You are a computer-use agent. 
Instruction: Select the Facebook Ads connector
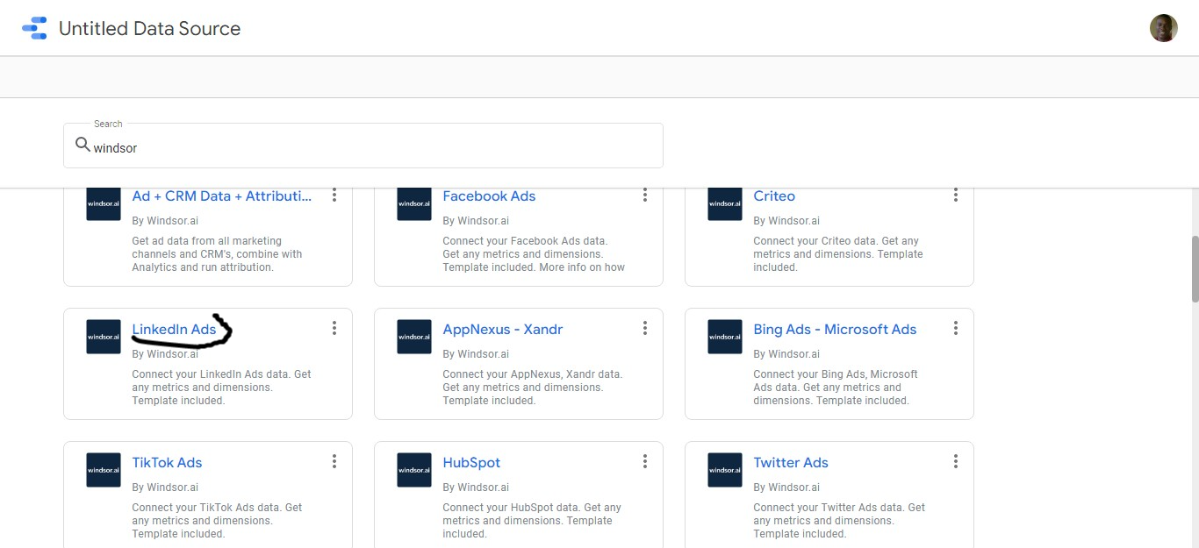pyautogui.click(x=489, y=196)
